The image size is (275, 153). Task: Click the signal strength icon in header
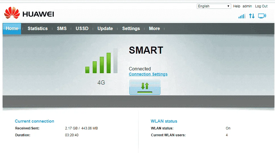click(242, 16)
